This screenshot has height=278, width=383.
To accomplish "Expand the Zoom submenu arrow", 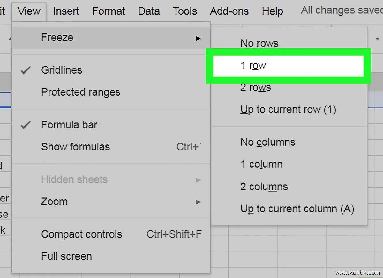I will [198, 202].
